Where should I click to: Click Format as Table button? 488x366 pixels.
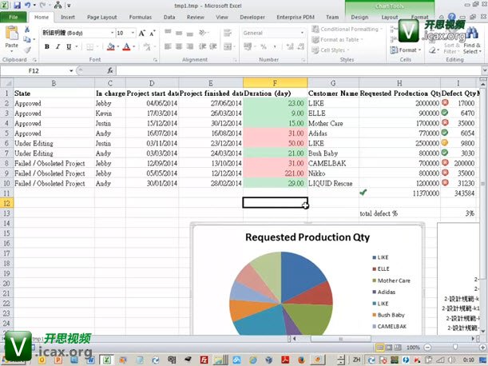coord(338,40)
